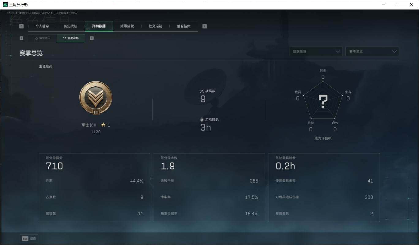This screenshot has height=245, width=419.
Task: Click the 每分钟得分 value 710
Action: pos(55,166)
